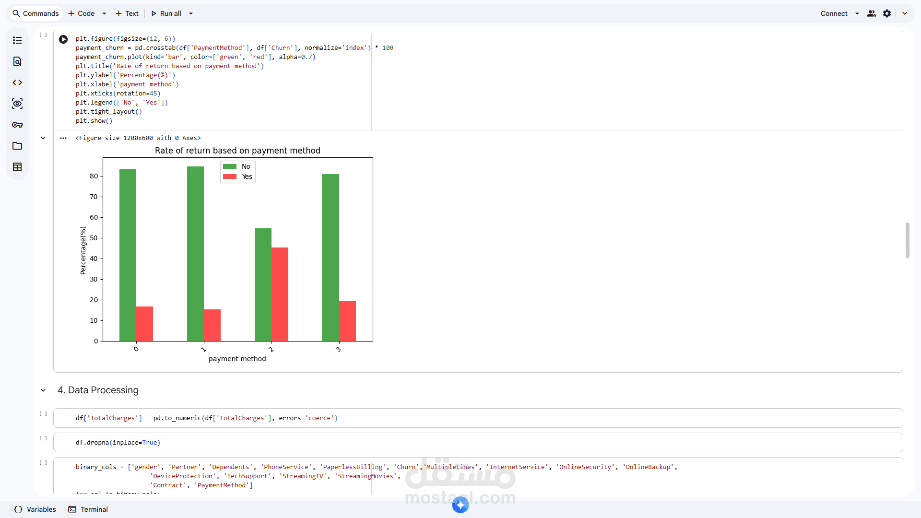Open Find and replace sidebar icon
Screen dimensions: 921x518
[x=17, y=61]
